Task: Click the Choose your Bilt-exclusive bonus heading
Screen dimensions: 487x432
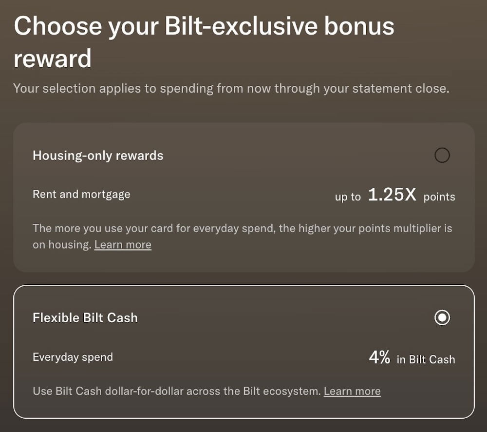Action: [x=204, y=26]
